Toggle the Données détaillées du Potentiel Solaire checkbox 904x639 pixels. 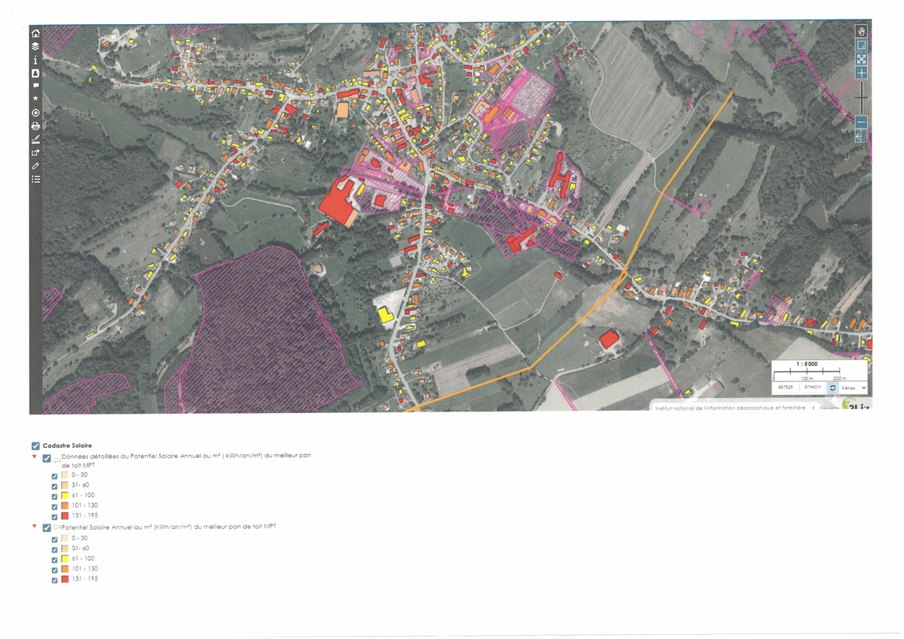(47, 458)
